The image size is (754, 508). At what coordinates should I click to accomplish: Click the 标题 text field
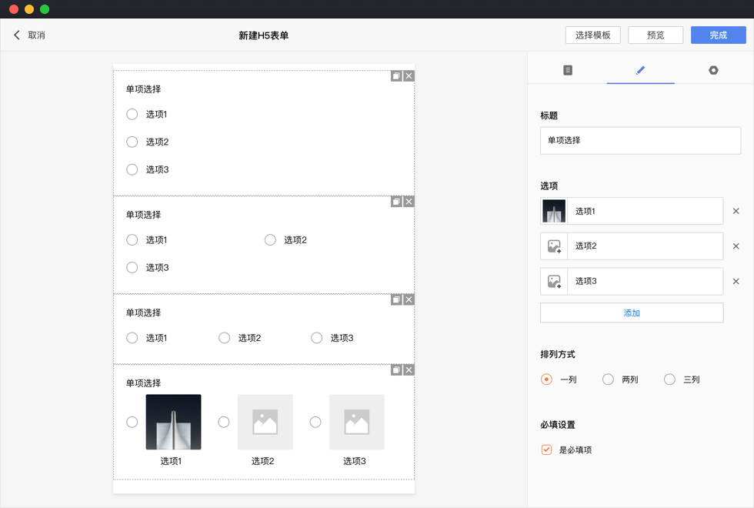tap(640, 141)
